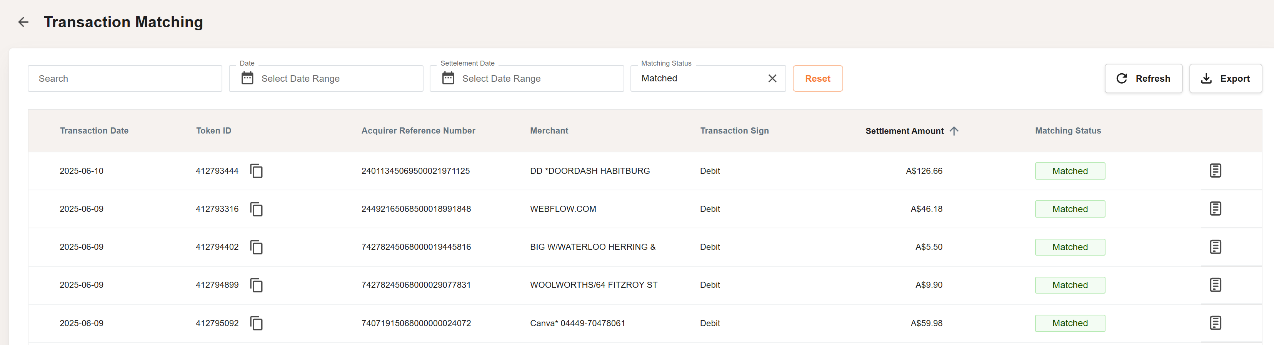Image resolution: width=1274 pixels, height=345 pixels.
Task: Export the transaction list
Action: pyautogui.click(x=1225, y=78)
